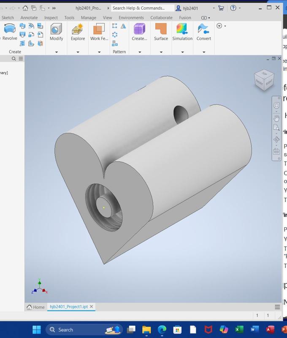Expand the Simulation panel dropdown arrow

tap(182, 52)
